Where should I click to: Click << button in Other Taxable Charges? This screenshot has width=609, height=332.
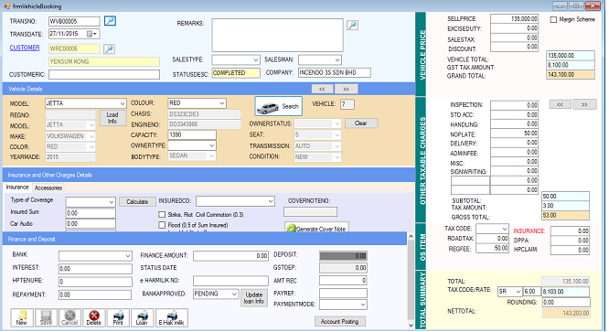(x=560, y=104)
